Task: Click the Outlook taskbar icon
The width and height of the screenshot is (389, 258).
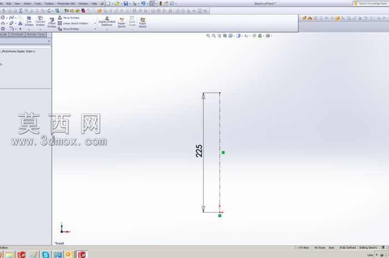Action: [69, 255]
